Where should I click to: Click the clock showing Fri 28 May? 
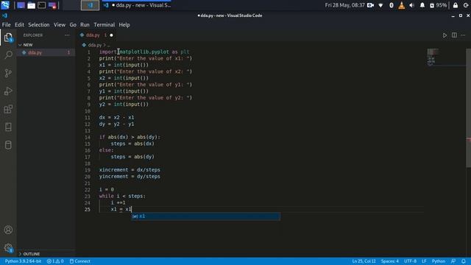click(x=344, y=5)
